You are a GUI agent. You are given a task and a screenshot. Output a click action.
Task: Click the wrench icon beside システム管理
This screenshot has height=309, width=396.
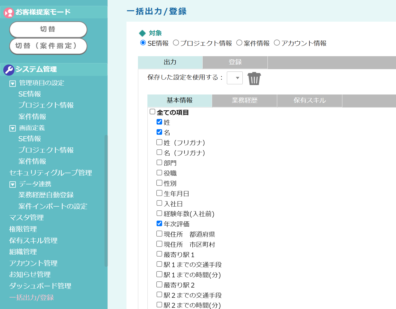9,70
